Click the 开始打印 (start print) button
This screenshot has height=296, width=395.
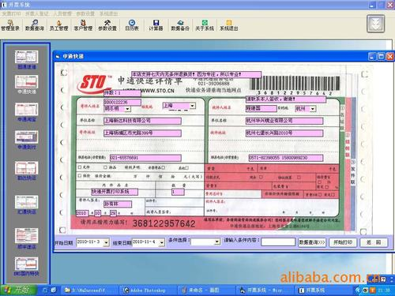coord(343,242)
